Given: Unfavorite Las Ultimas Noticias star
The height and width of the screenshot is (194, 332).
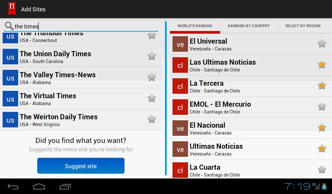Looking at the screenshot, I should coord(322,65).
